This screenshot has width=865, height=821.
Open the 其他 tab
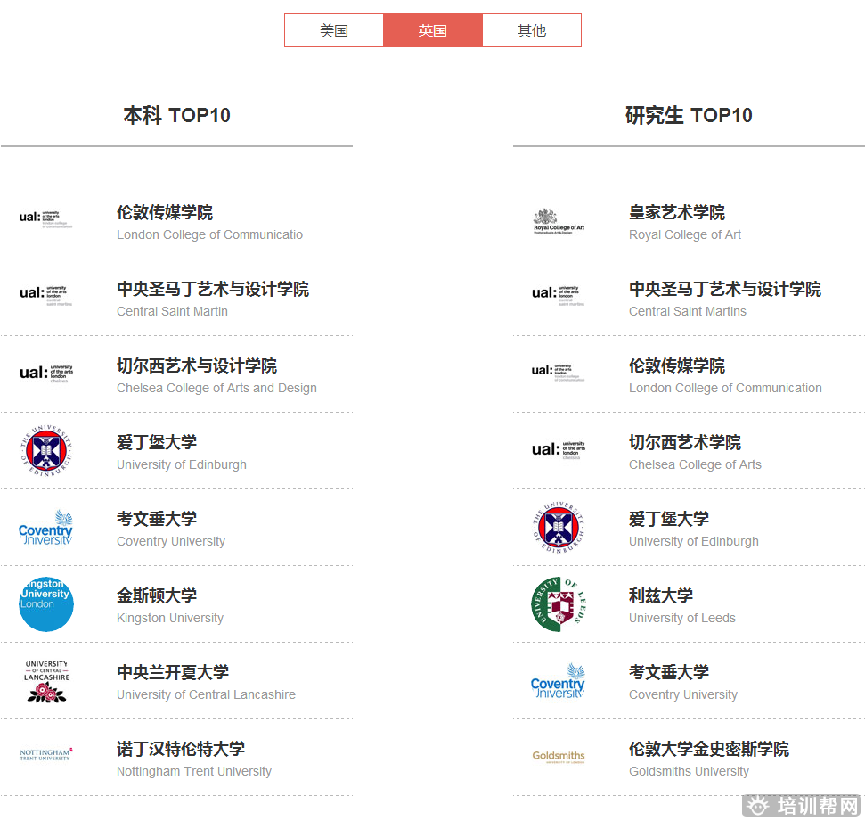[532, 30]
